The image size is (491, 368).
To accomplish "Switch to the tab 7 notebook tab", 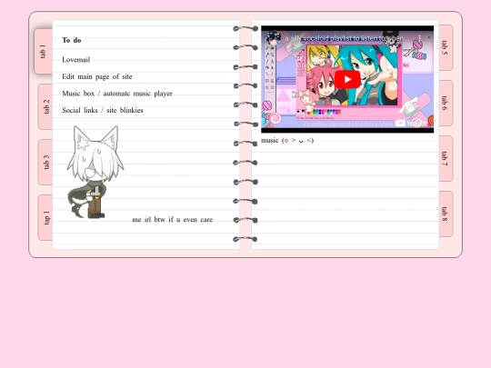I will click(x=446, y=158).
